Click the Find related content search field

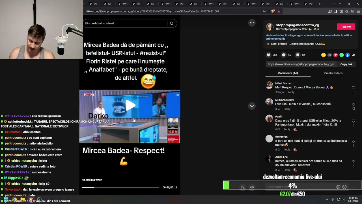(x=126, y=24)
